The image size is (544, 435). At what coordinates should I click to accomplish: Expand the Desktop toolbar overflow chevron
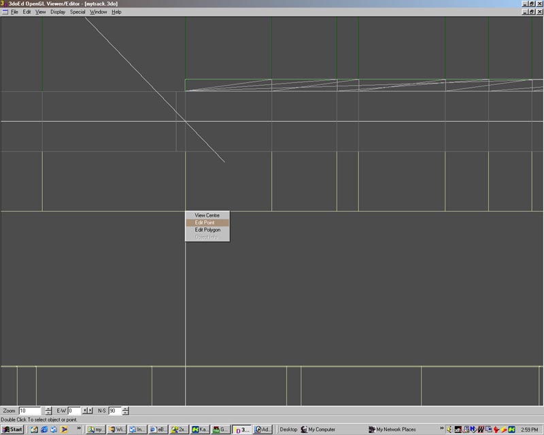click(x=441, y=428)
